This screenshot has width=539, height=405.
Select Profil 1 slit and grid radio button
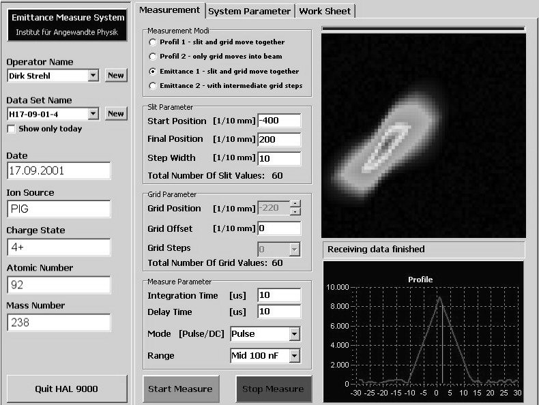[x=152, y=42]
